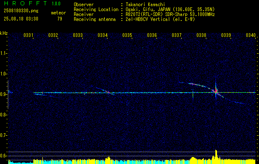Click the filename 2508180330.png
Screen dimensions: 259x164
(x=21, y=11)
